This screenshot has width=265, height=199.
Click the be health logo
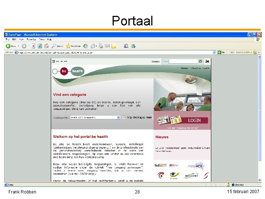pyautogui.click(x=68, y=71)
